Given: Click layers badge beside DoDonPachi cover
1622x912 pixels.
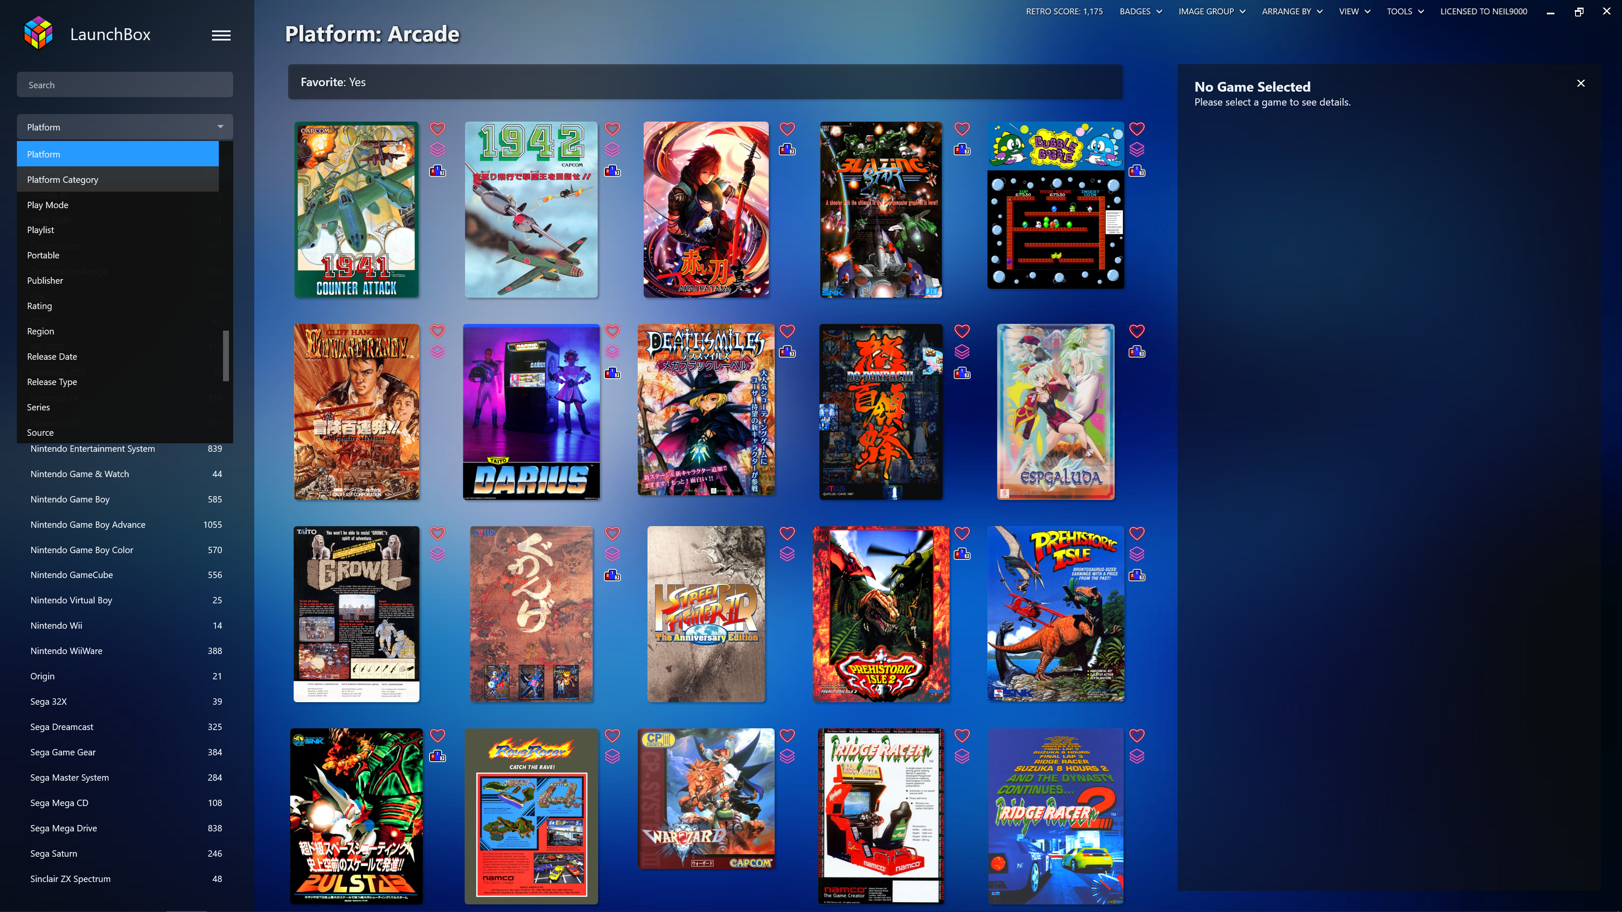Looking at the screenshot, I should tap(962, 352).
